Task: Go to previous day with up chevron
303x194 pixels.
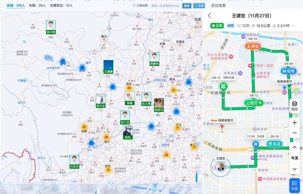Action: [294, 147]
